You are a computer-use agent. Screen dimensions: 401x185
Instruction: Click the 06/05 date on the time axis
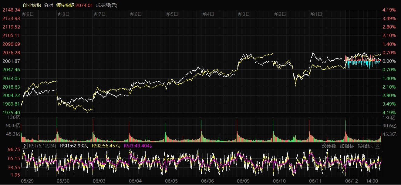(x=171, y=181)
